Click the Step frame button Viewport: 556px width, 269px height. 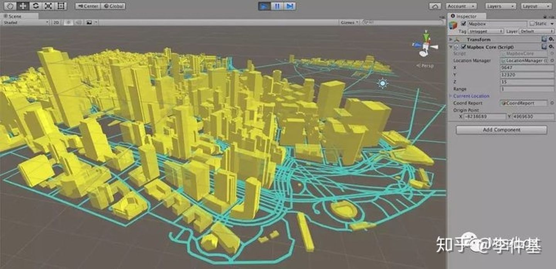(x=290, y=6)
